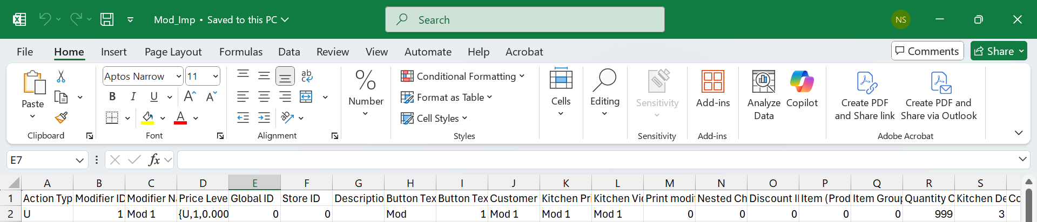Open the Fill Color palette arrow

[163, 118]
